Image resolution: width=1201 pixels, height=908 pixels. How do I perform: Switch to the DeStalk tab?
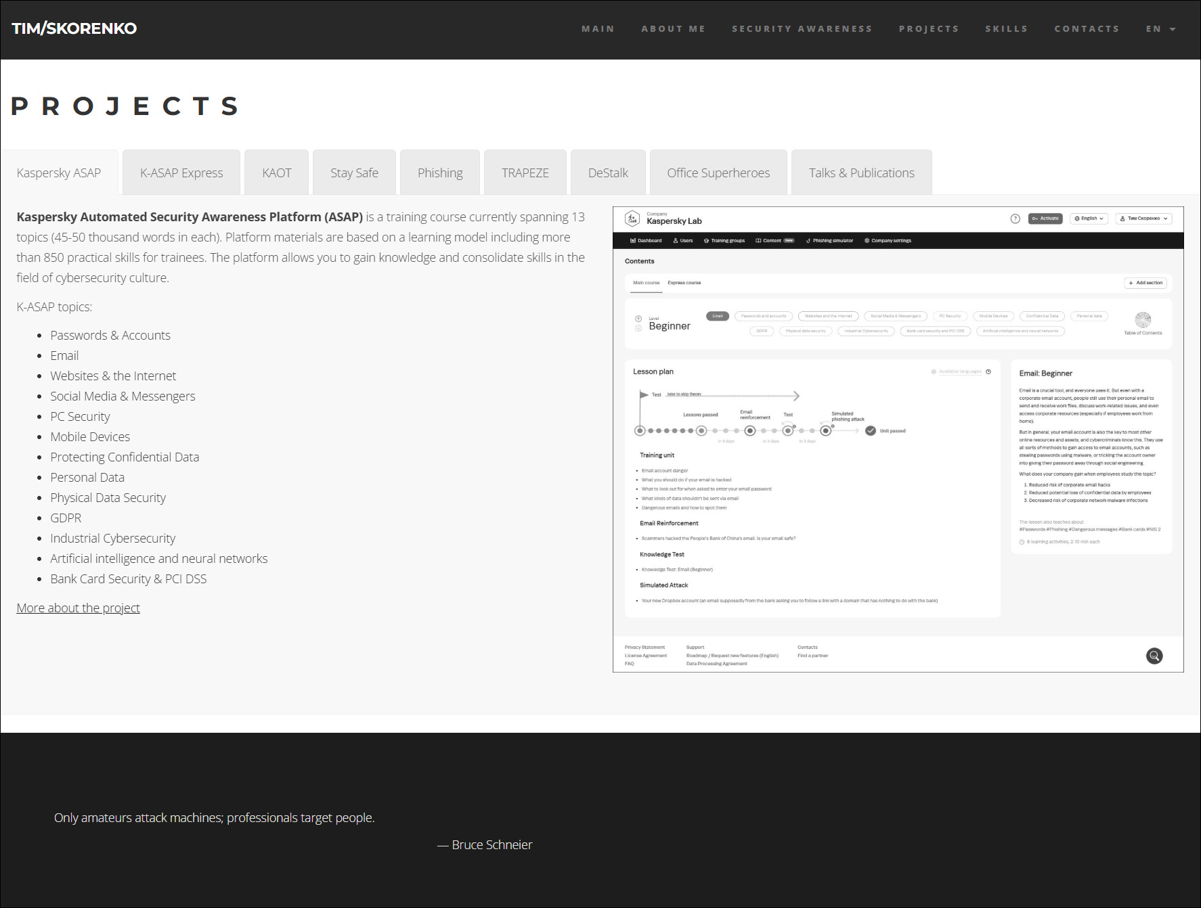click(608, 173)
